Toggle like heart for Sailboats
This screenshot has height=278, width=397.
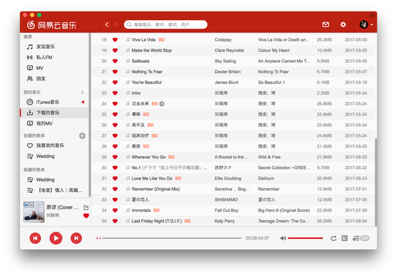click(115, 61)
